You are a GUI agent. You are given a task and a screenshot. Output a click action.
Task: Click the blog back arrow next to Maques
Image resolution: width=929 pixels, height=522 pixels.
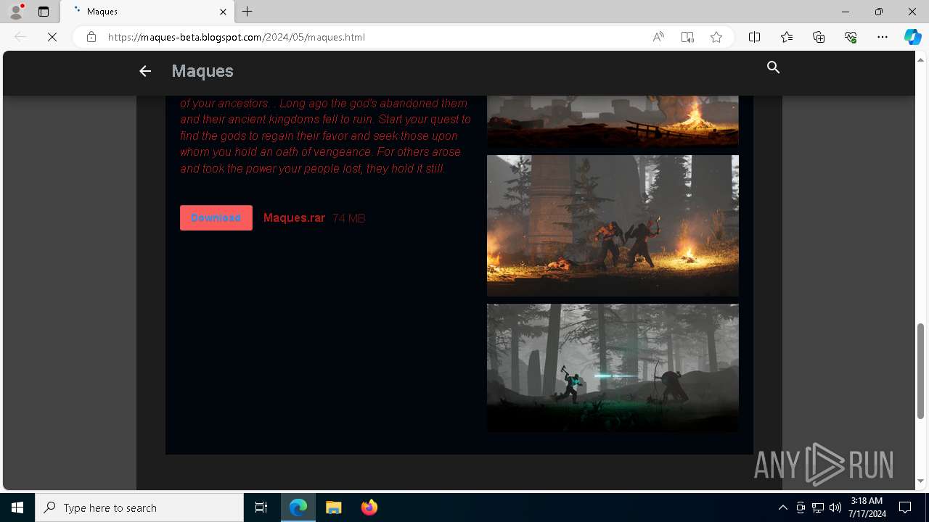point(145,71)
